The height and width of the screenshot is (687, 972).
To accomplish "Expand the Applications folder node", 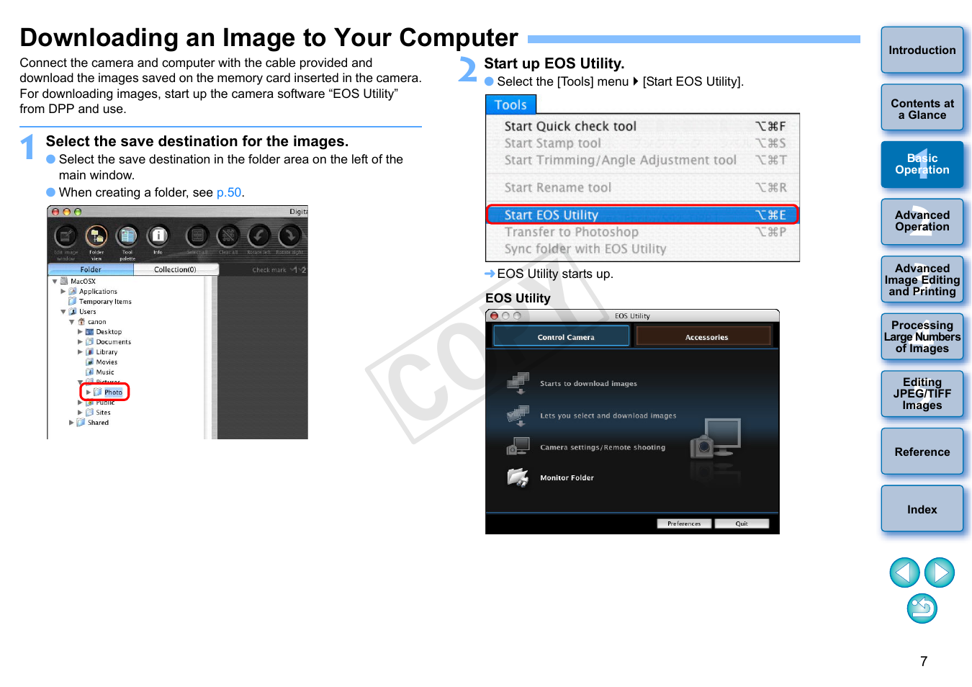I will (x=63, y=292).
